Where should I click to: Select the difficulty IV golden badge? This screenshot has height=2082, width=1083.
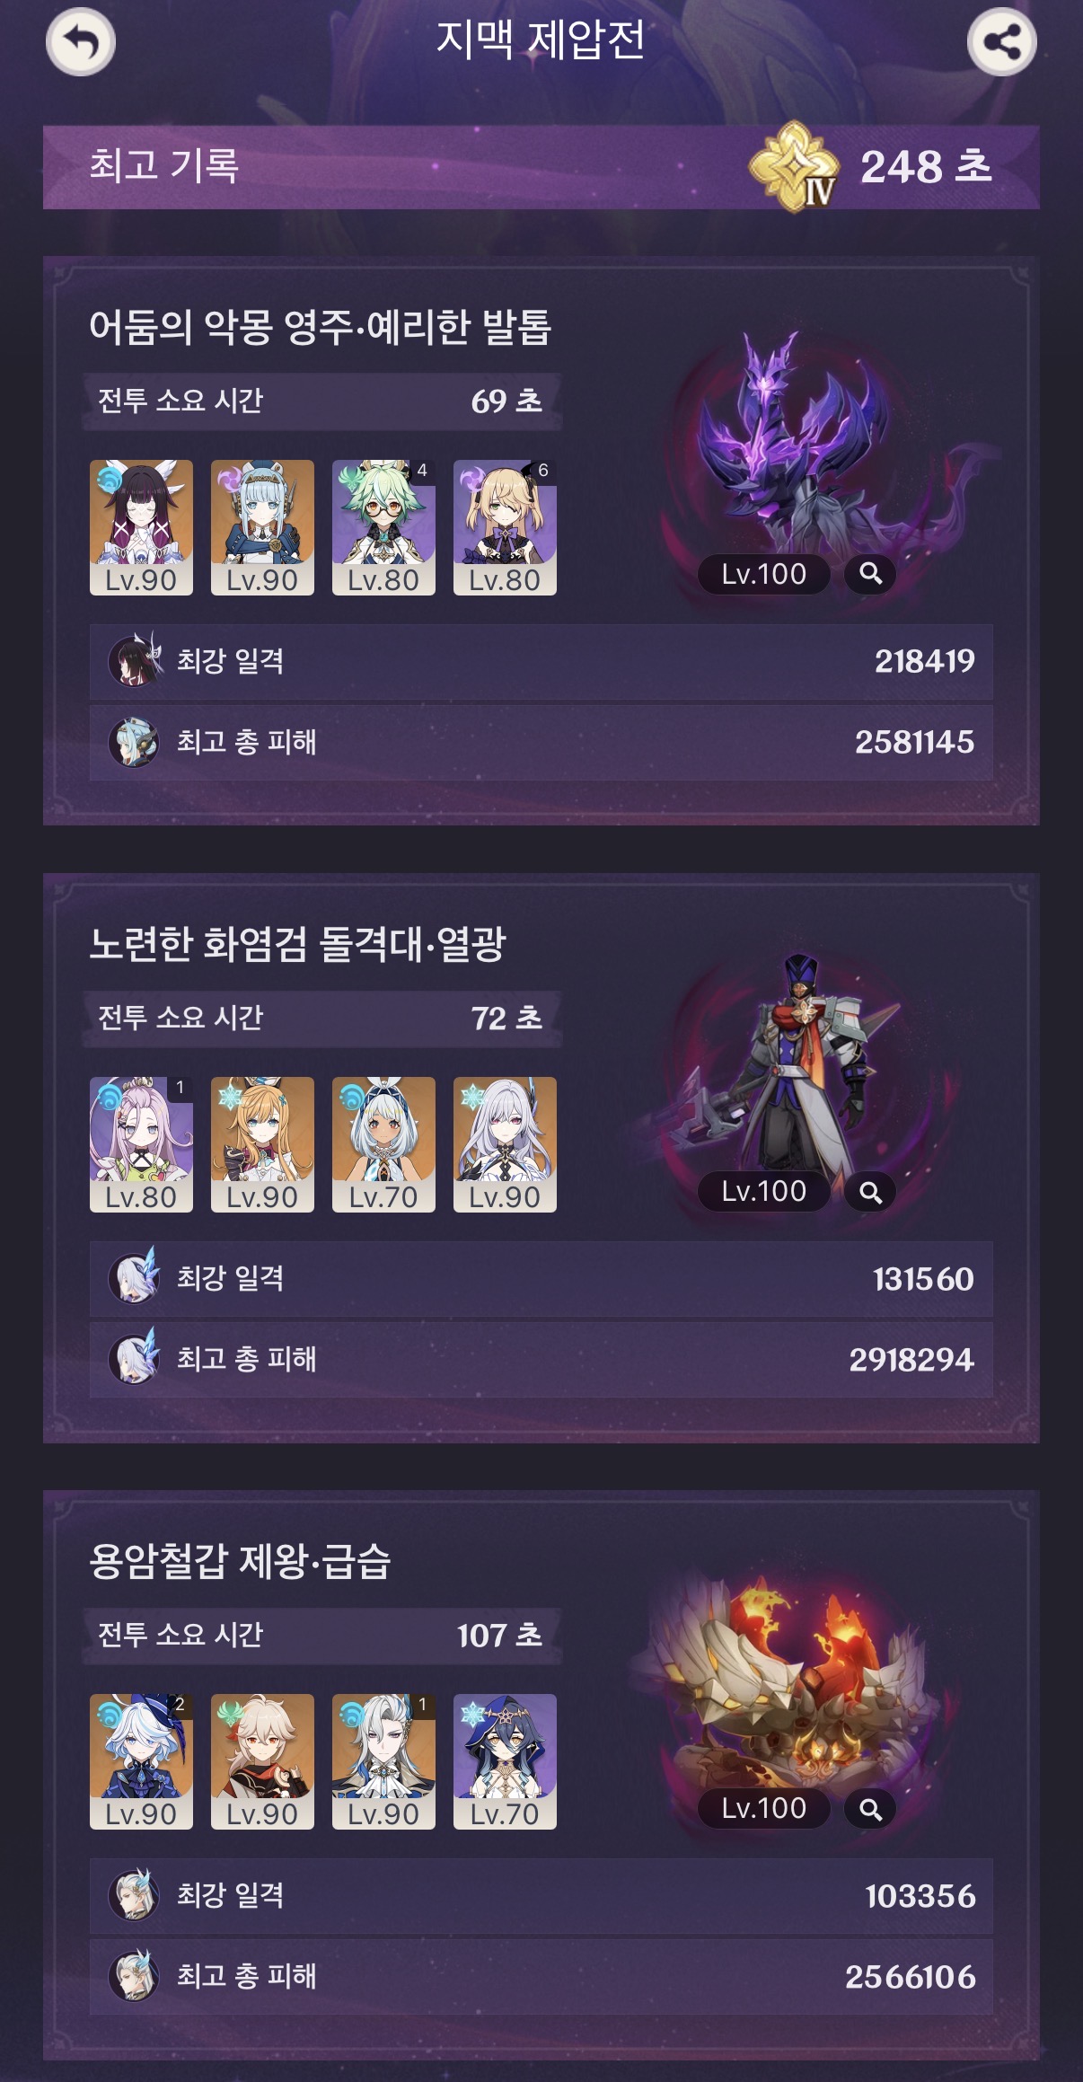[795, 167]
